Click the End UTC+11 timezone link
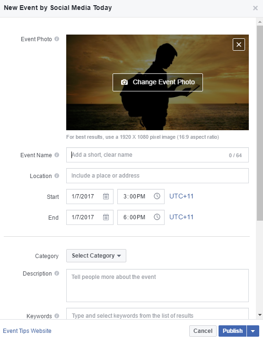Image resolution: width=263 pixels, height=340 pixels. pos(181,217)
